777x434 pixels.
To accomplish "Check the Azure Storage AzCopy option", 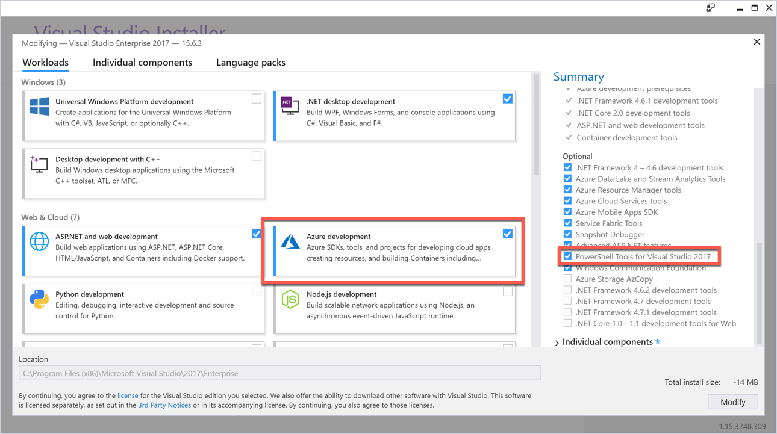I will pos(567,279).
